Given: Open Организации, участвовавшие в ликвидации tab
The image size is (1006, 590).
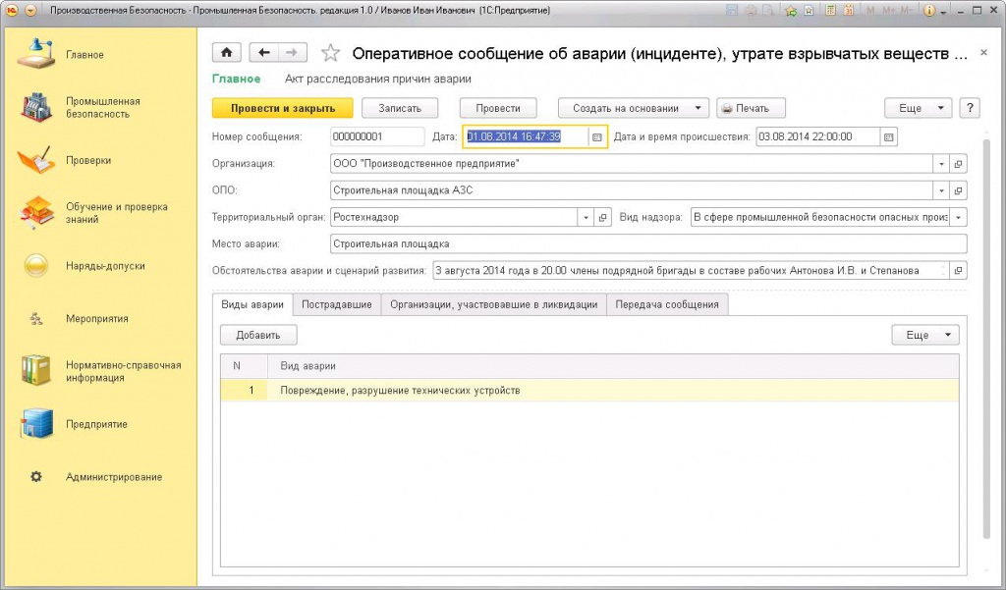Looking at the screenshot, I should 494,304.
